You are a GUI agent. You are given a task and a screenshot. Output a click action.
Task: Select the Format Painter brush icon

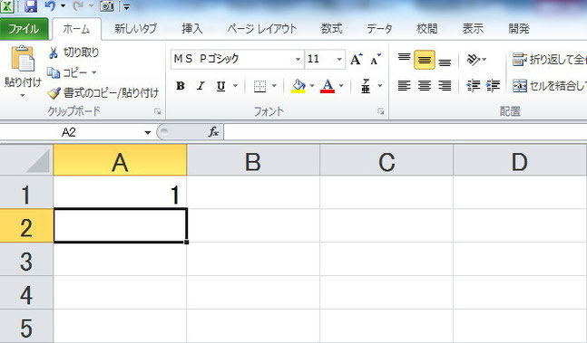pyautogui.click(x=54, y=93)
